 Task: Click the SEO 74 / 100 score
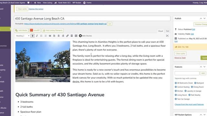pos(183,47)
